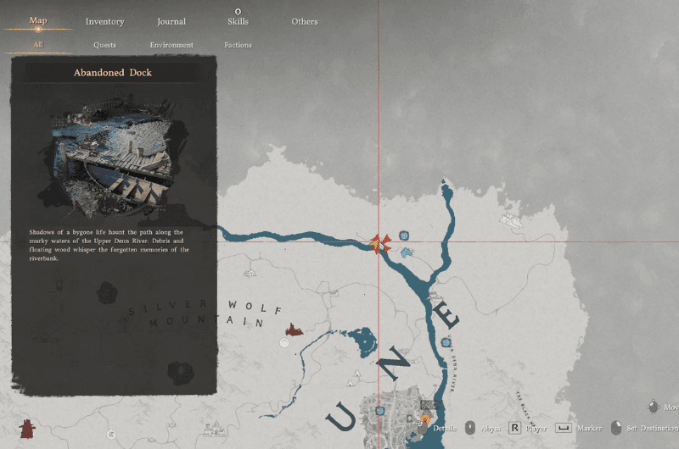The image size is (679, 449).
Task: Click the orange player marker in the city
Action: point(425,419)
